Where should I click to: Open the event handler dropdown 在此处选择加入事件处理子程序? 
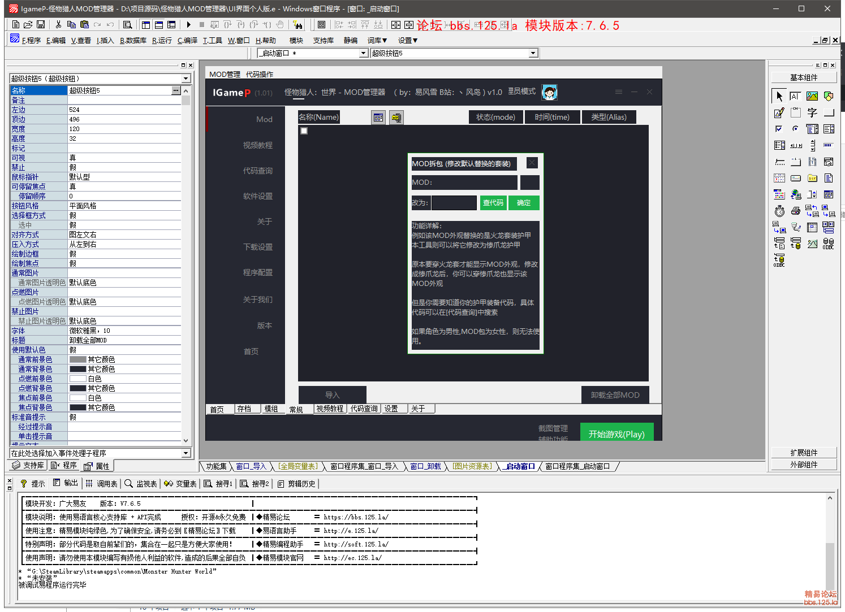tap(186, 453)
